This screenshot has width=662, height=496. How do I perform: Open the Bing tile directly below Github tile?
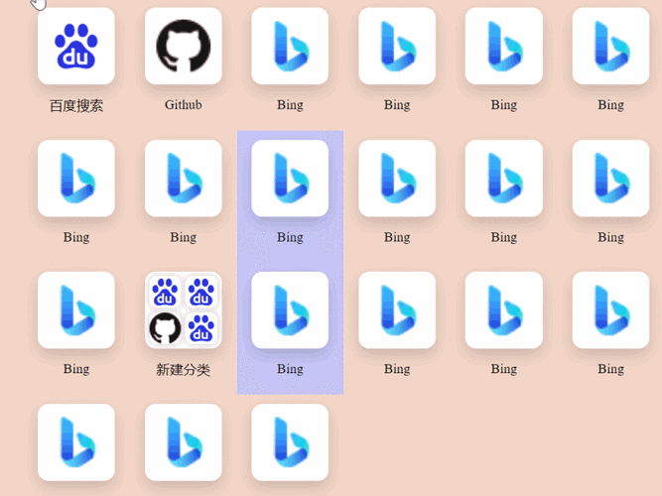click(184, 179)
